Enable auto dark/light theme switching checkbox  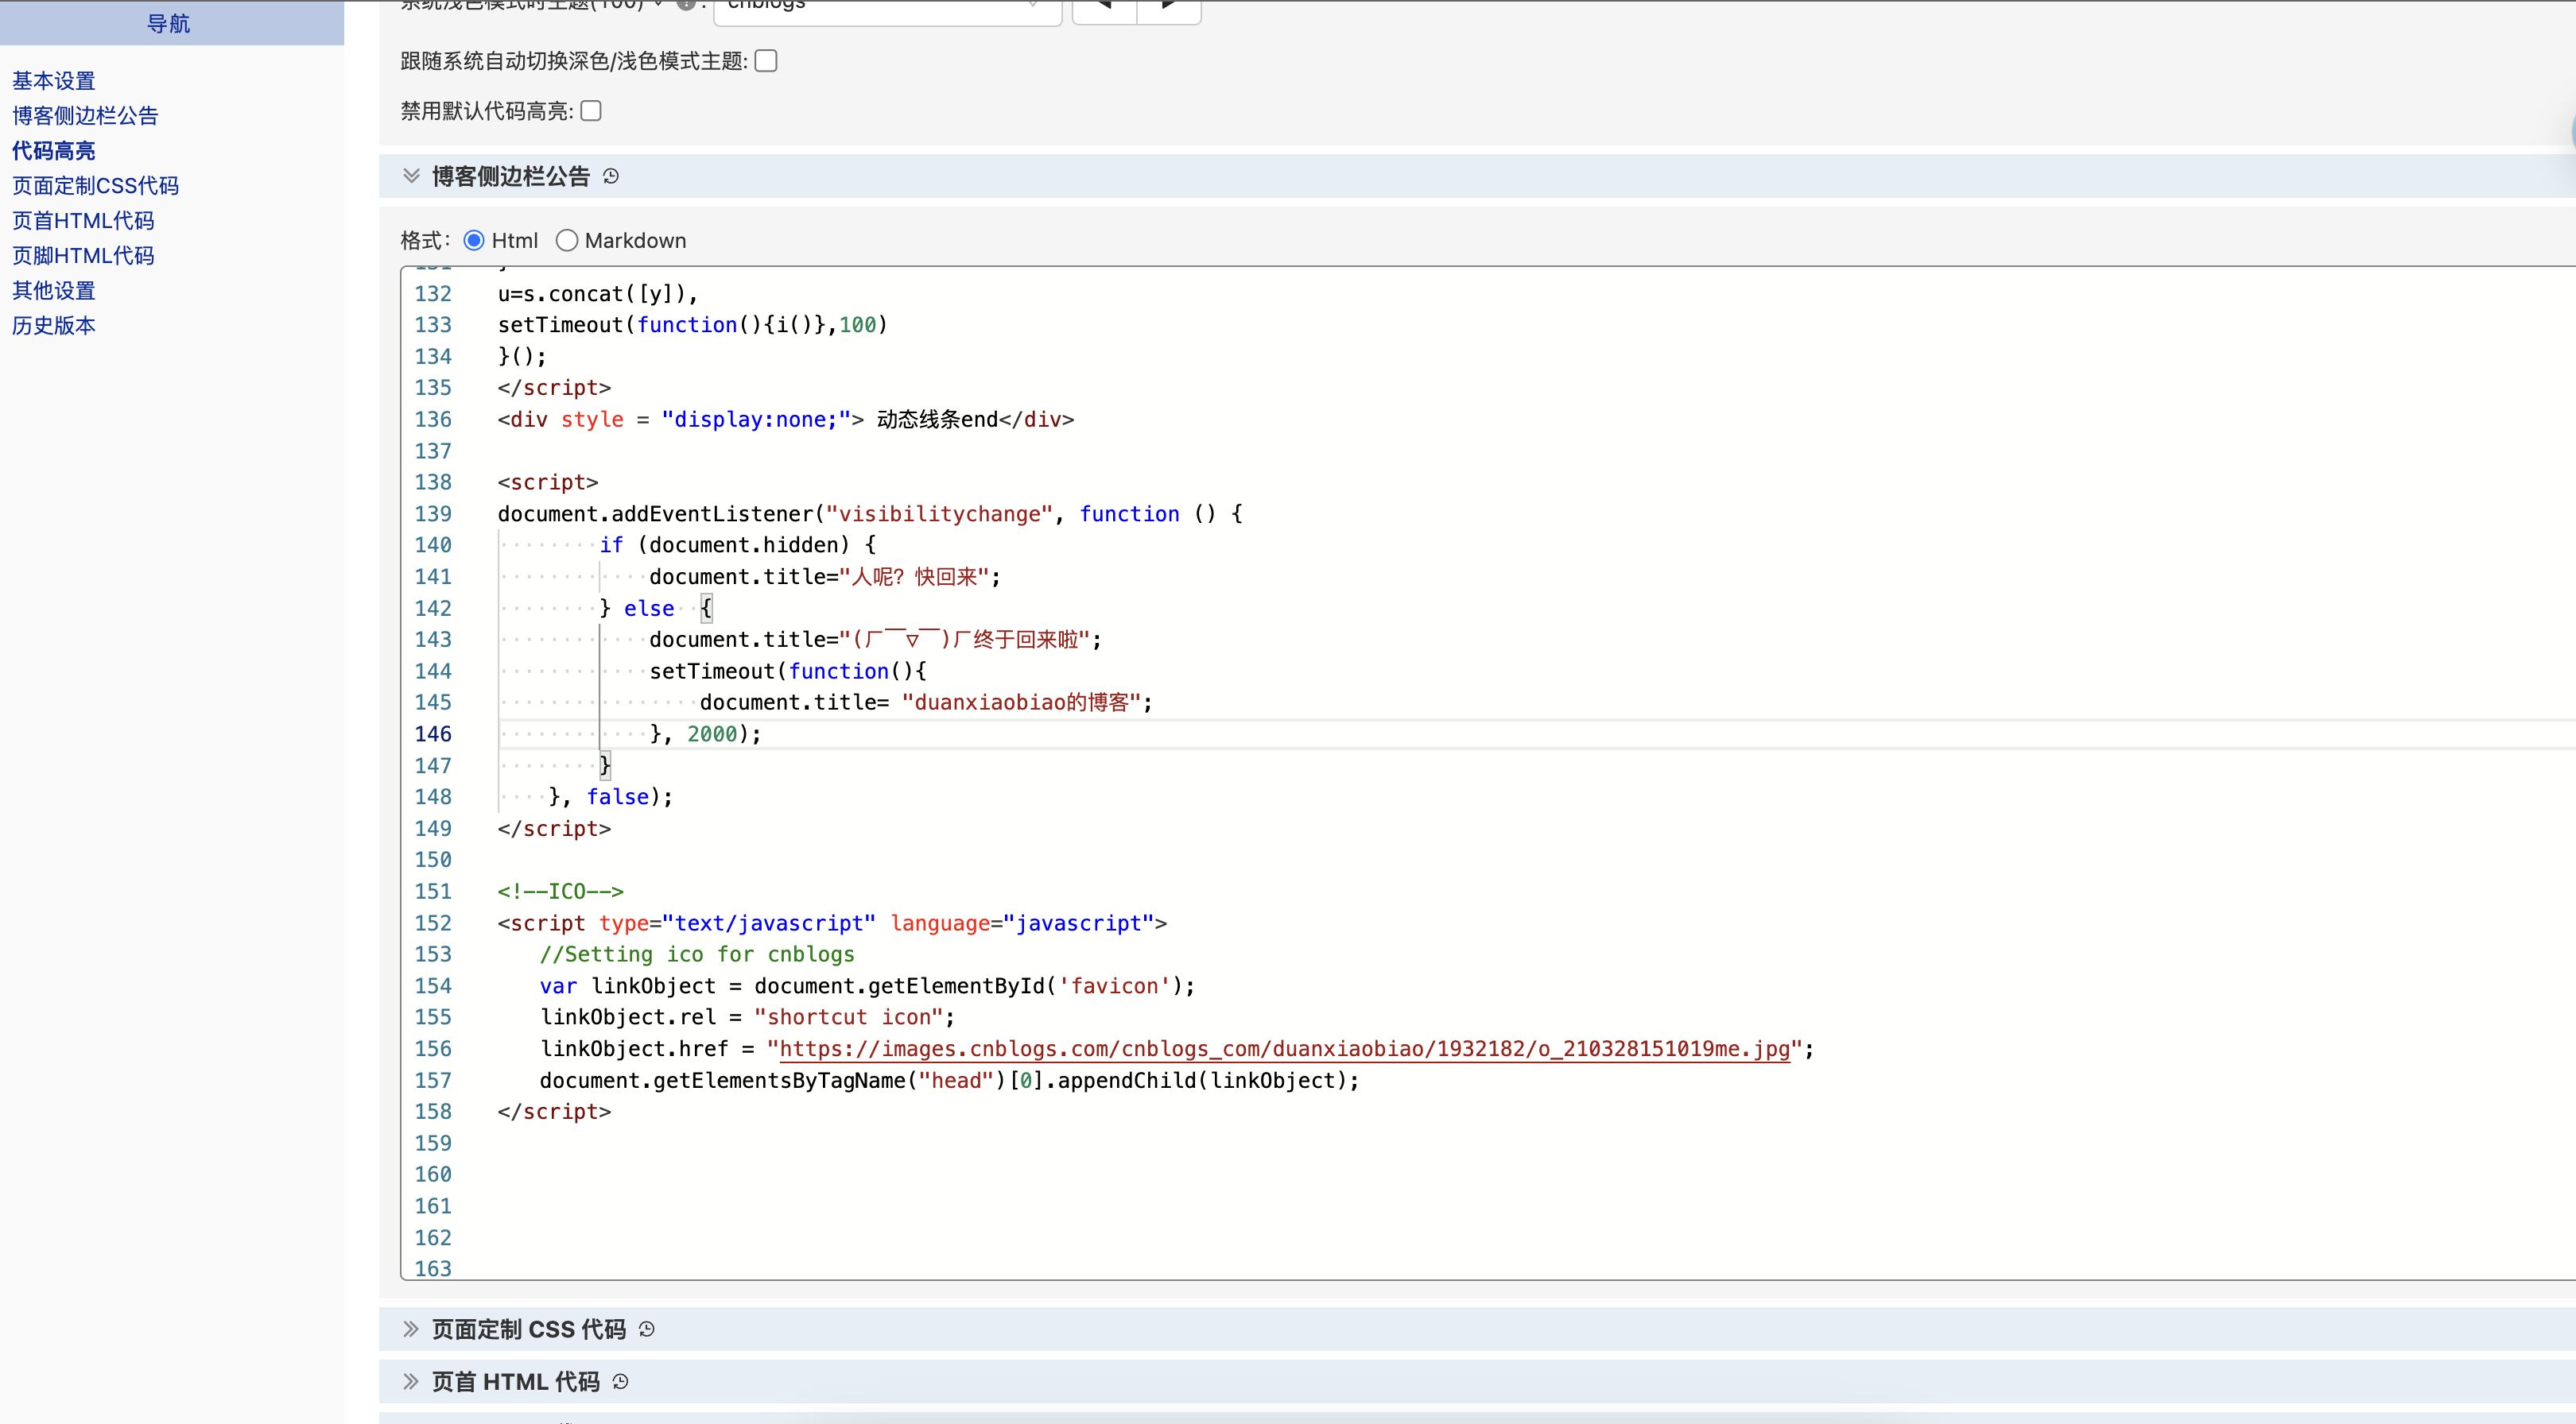[x=766, y=61]
